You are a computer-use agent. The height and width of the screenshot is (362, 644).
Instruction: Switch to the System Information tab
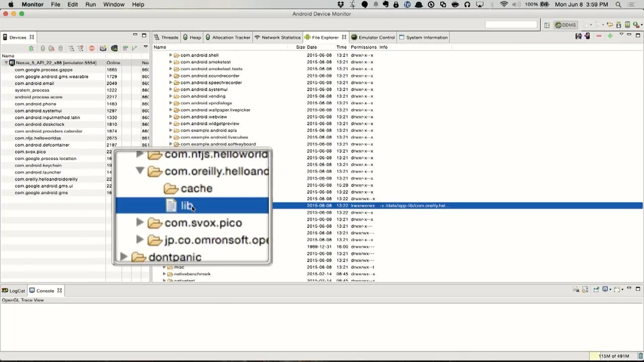pyautogui.click(x=423, y=37)
